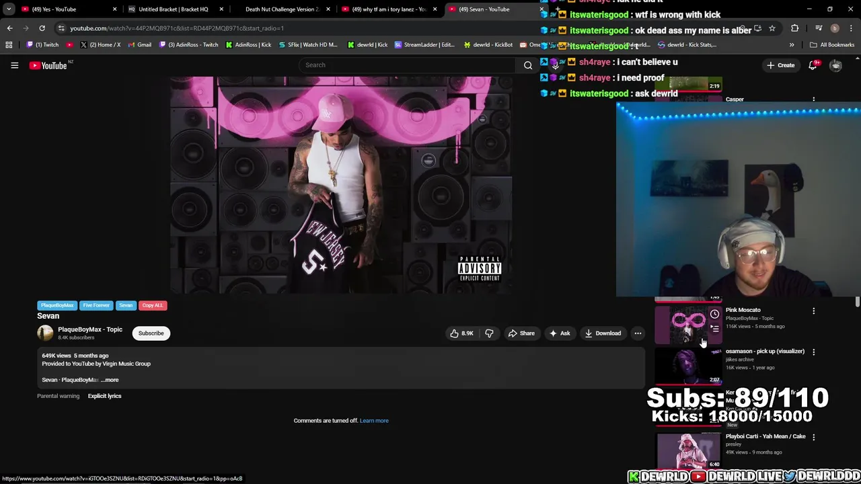Open options menu for Casper video
The image size is (861, 484).
813,99
